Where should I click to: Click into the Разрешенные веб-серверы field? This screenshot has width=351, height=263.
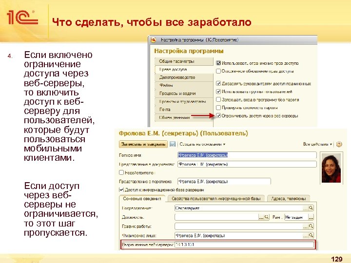[x=244, y=244]
